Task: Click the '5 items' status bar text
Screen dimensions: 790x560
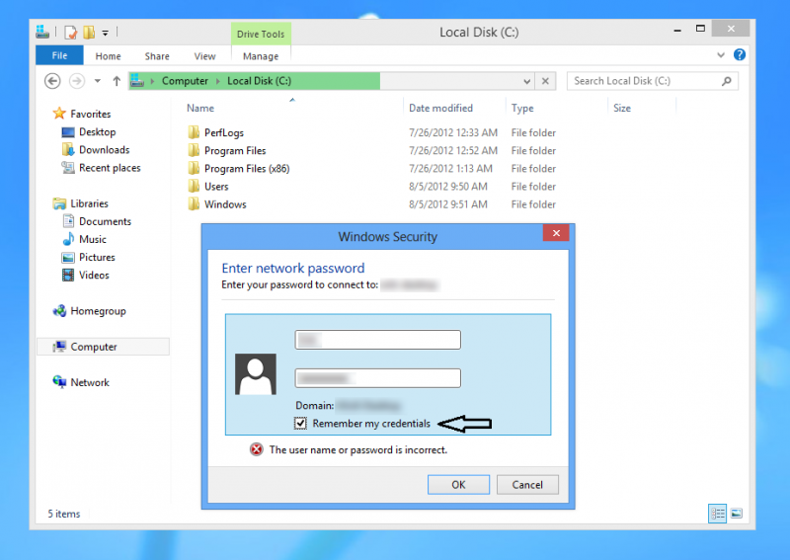Action: click(64, 514)
